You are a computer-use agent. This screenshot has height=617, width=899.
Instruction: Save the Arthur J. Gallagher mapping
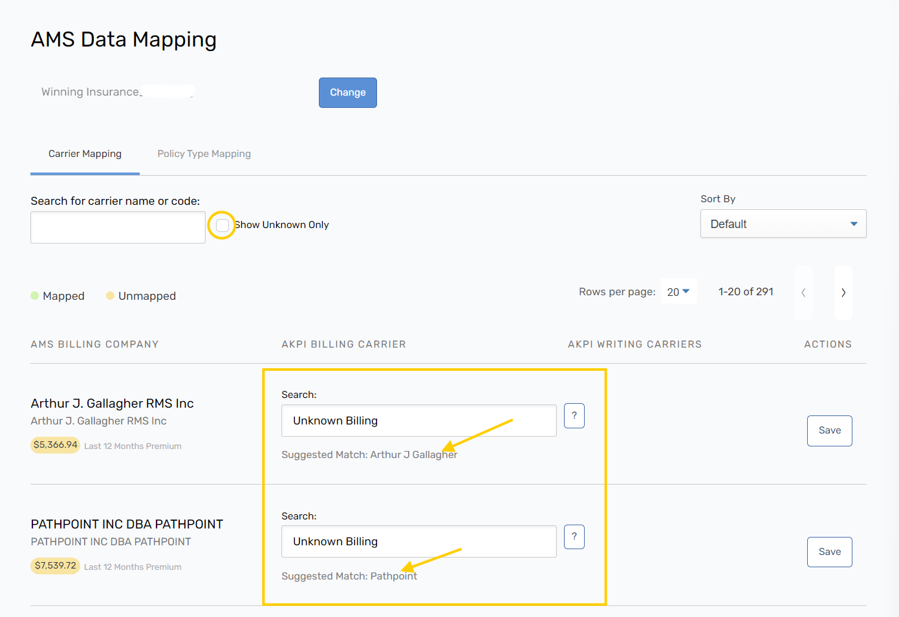[829, 430]
